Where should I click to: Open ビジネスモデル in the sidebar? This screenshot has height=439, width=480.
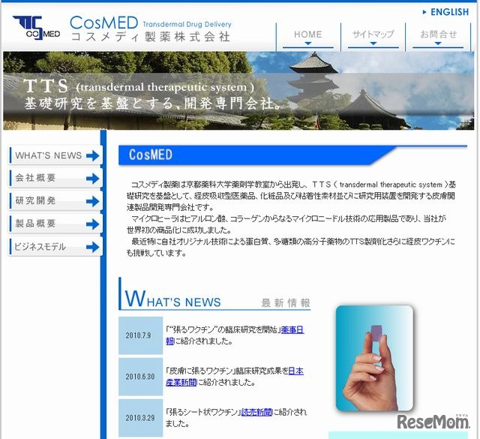pyautogui.click(x=56, y=247)
